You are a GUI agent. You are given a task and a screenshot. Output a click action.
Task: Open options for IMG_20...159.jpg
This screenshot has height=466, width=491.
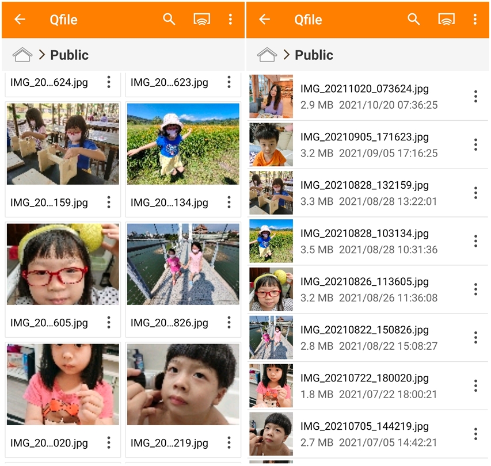pyautogui.click(x=109, y=202)
